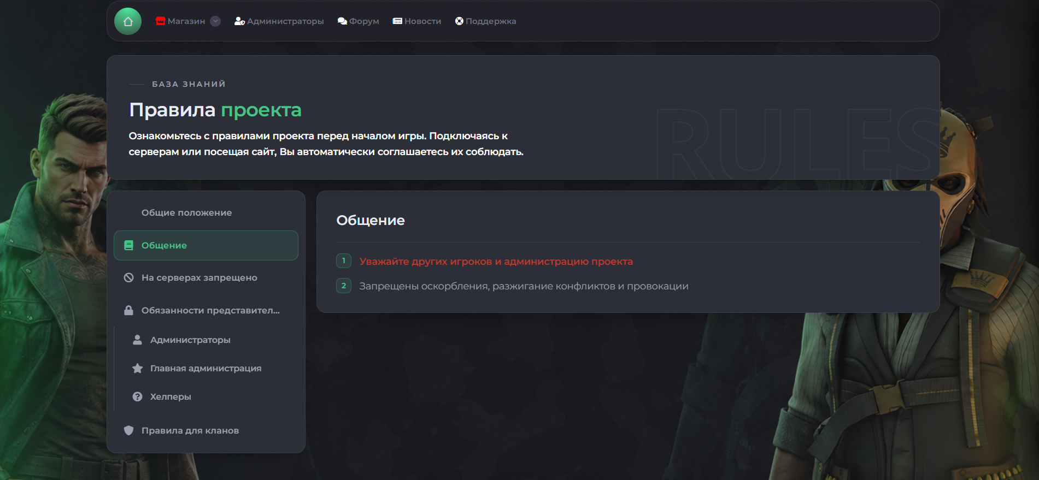The width and height of the screenshot is (1039, 480).
Task: Click the green home icon button
Action: [x=128, y=21]
